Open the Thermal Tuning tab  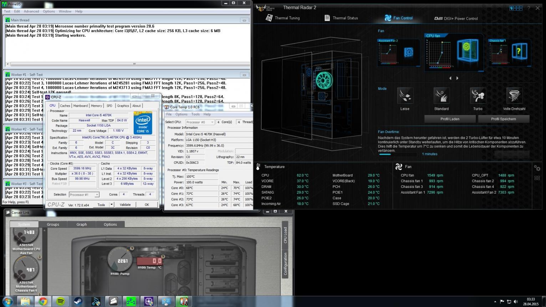click(x=283, y=18)
